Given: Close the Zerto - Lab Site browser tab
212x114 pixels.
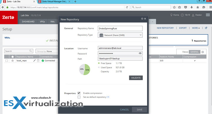Looking at the screenshot, I should (34, 2).
